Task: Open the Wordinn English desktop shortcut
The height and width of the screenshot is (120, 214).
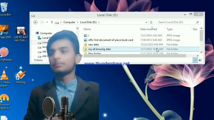Action: click(x=5, y=102)
